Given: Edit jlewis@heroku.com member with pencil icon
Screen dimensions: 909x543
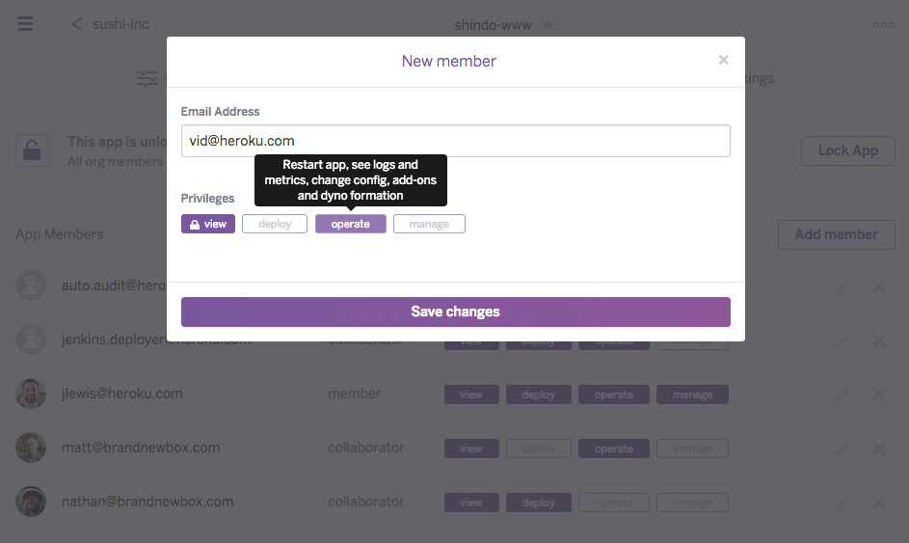Looking at the screenshot, I should [x=842, y=394].
